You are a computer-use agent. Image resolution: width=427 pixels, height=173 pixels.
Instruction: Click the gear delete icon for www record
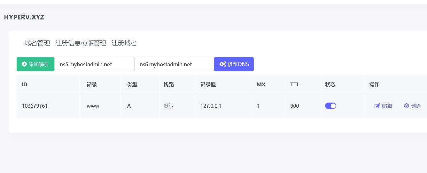pos(407,106)
